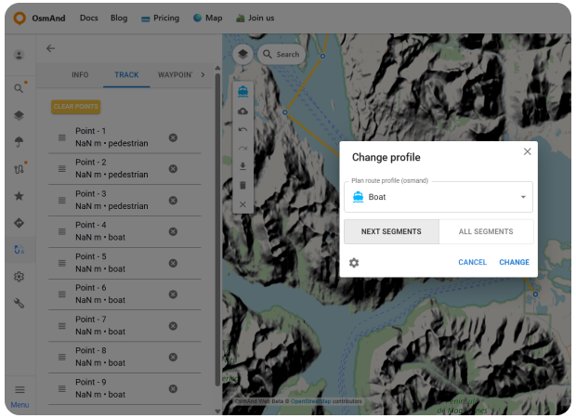The height and width of the screenshot is (418, 576).
Task: Click the cloud upload icon in toolbar
Action: [x=242, y=111]
